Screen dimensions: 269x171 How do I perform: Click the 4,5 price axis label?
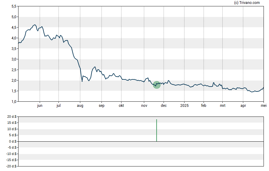(14, 28)
